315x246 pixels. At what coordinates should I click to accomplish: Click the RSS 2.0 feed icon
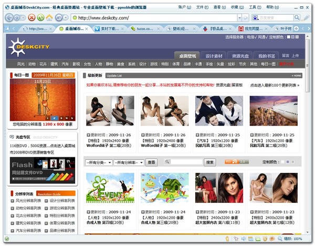[x=236, y=162]
